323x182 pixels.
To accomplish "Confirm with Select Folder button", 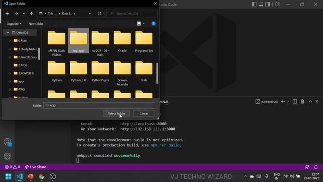I will tap(117, 113).
